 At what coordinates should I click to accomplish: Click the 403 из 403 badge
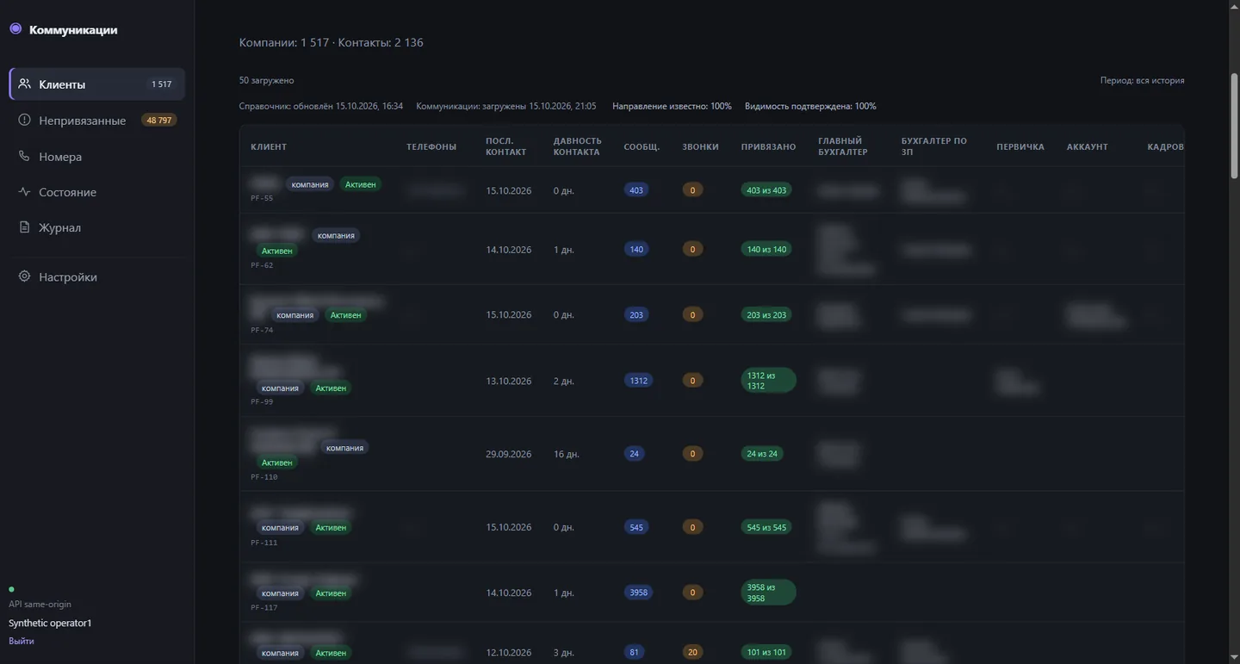point(766,190)
